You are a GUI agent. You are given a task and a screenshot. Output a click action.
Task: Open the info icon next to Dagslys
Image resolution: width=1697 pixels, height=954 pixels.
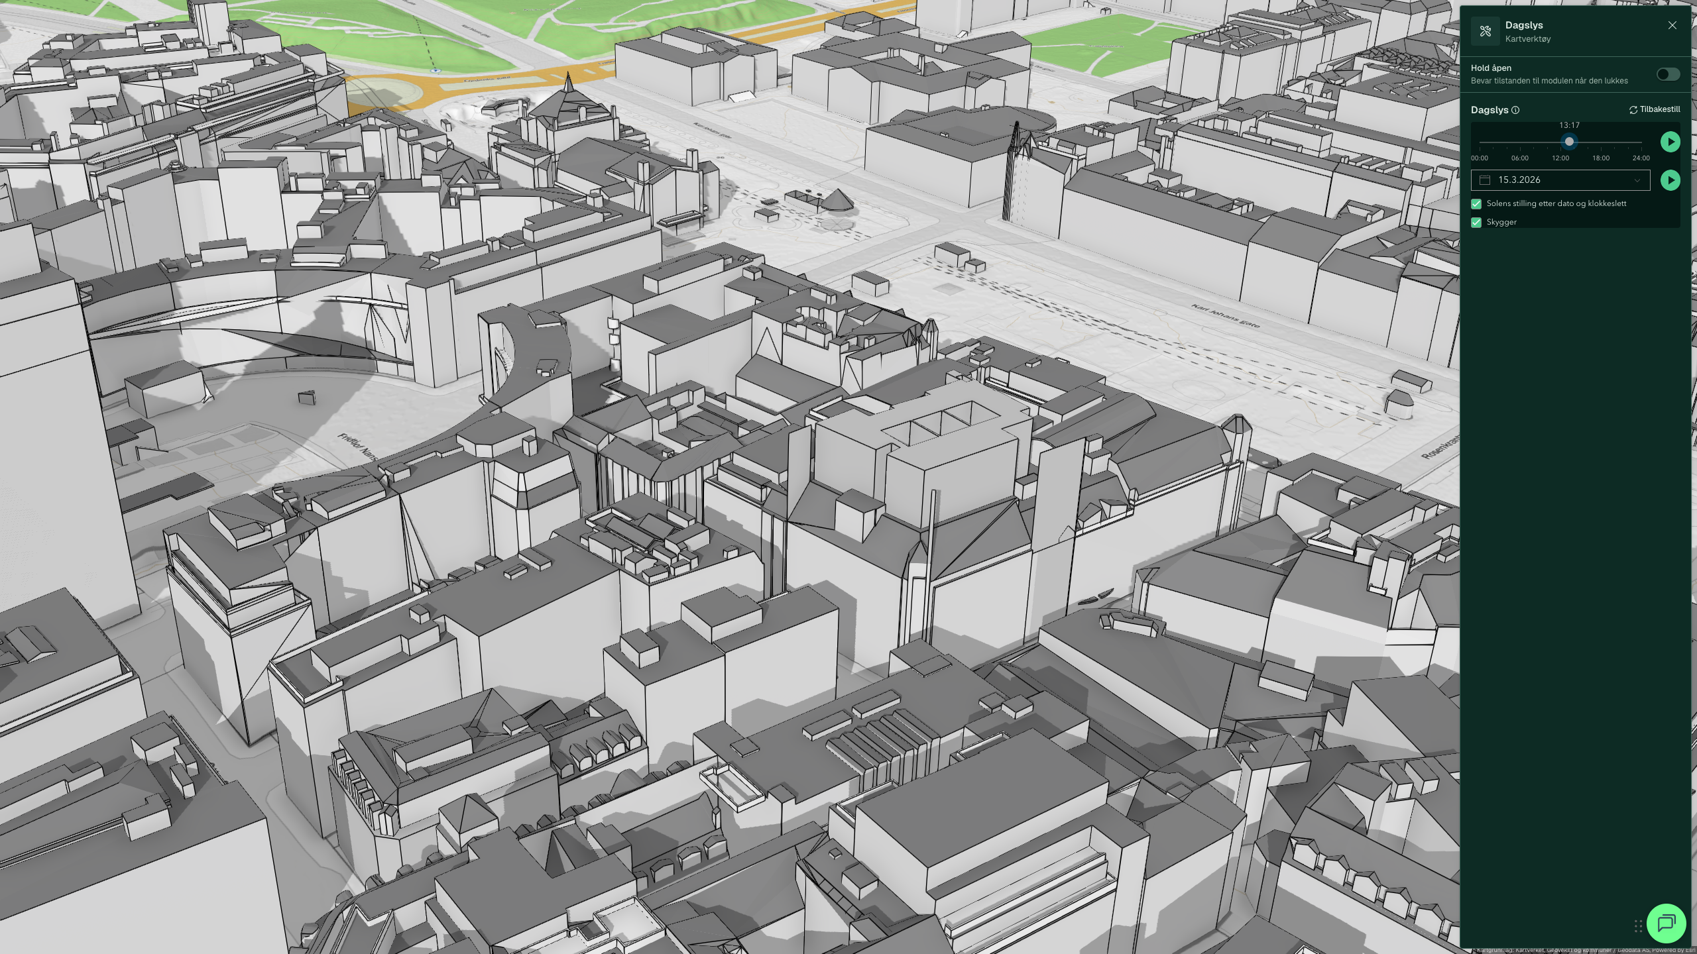1515,110
